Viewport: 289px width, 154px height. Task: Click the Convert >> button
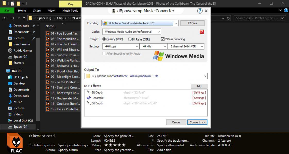197,122
